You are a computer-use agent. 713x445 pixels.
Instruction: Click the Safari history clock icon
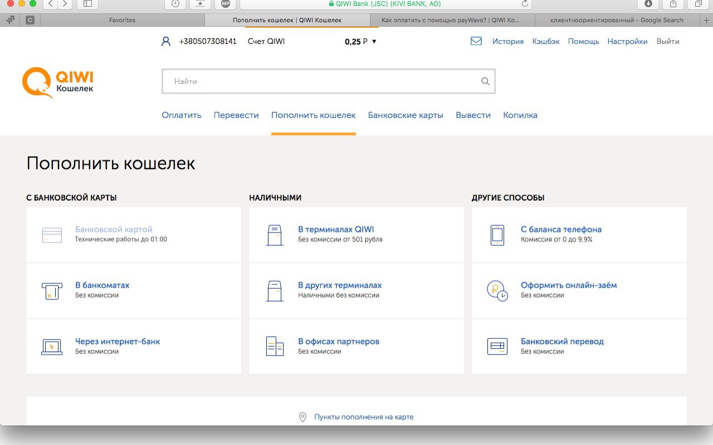175,4
